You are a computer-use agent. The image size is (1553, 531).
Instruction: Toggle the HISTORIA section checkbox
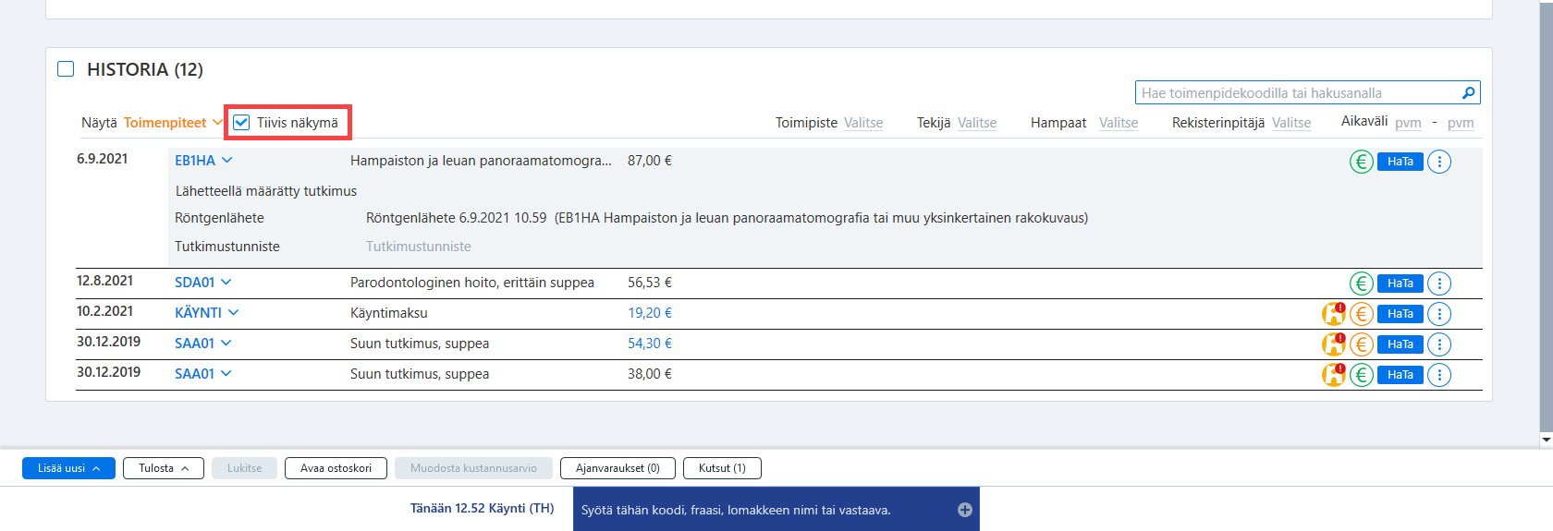pos(66,69)
